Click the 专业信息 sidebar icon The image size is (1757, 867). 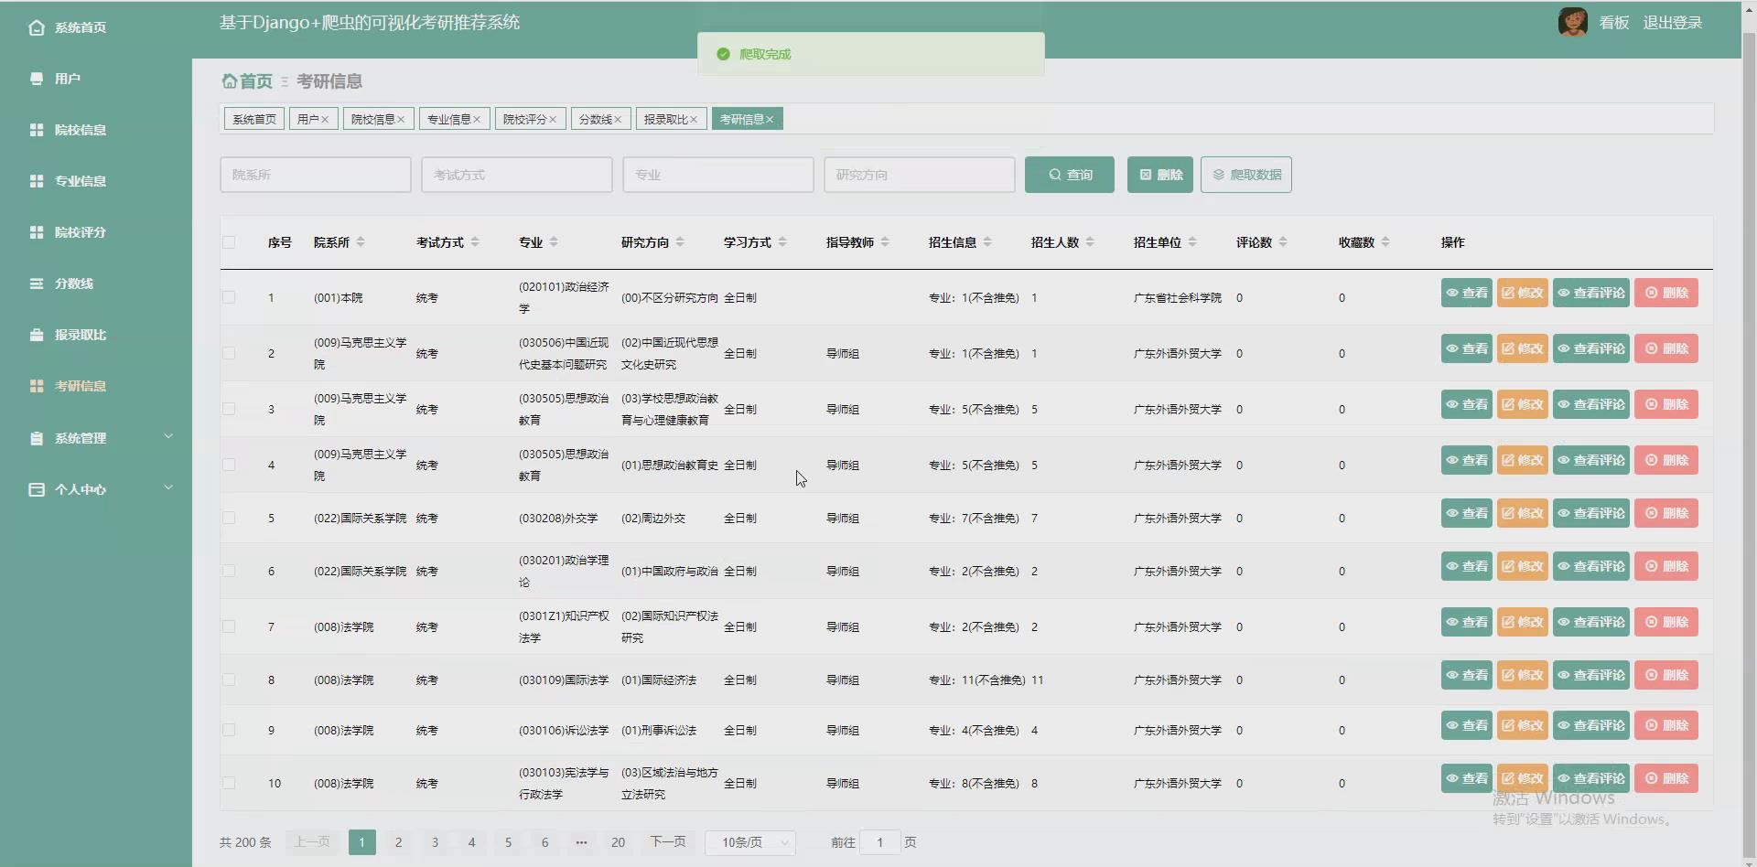coord(37,181)
